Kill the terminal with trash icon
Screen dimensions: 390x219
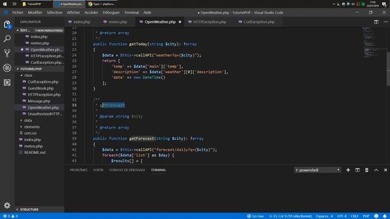tap(367, 170)
